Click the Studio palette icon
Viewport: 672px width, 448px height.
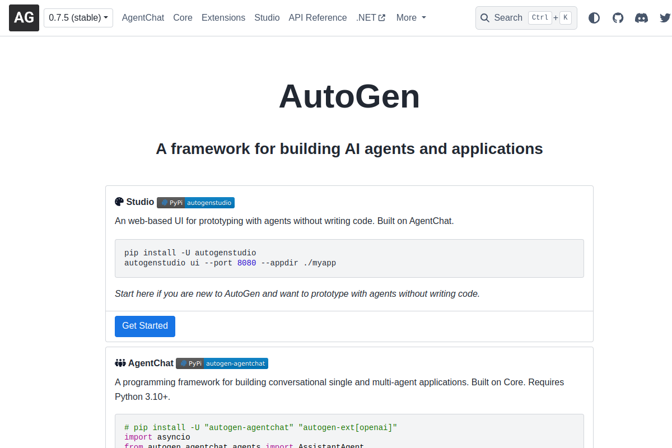point(119,201)
